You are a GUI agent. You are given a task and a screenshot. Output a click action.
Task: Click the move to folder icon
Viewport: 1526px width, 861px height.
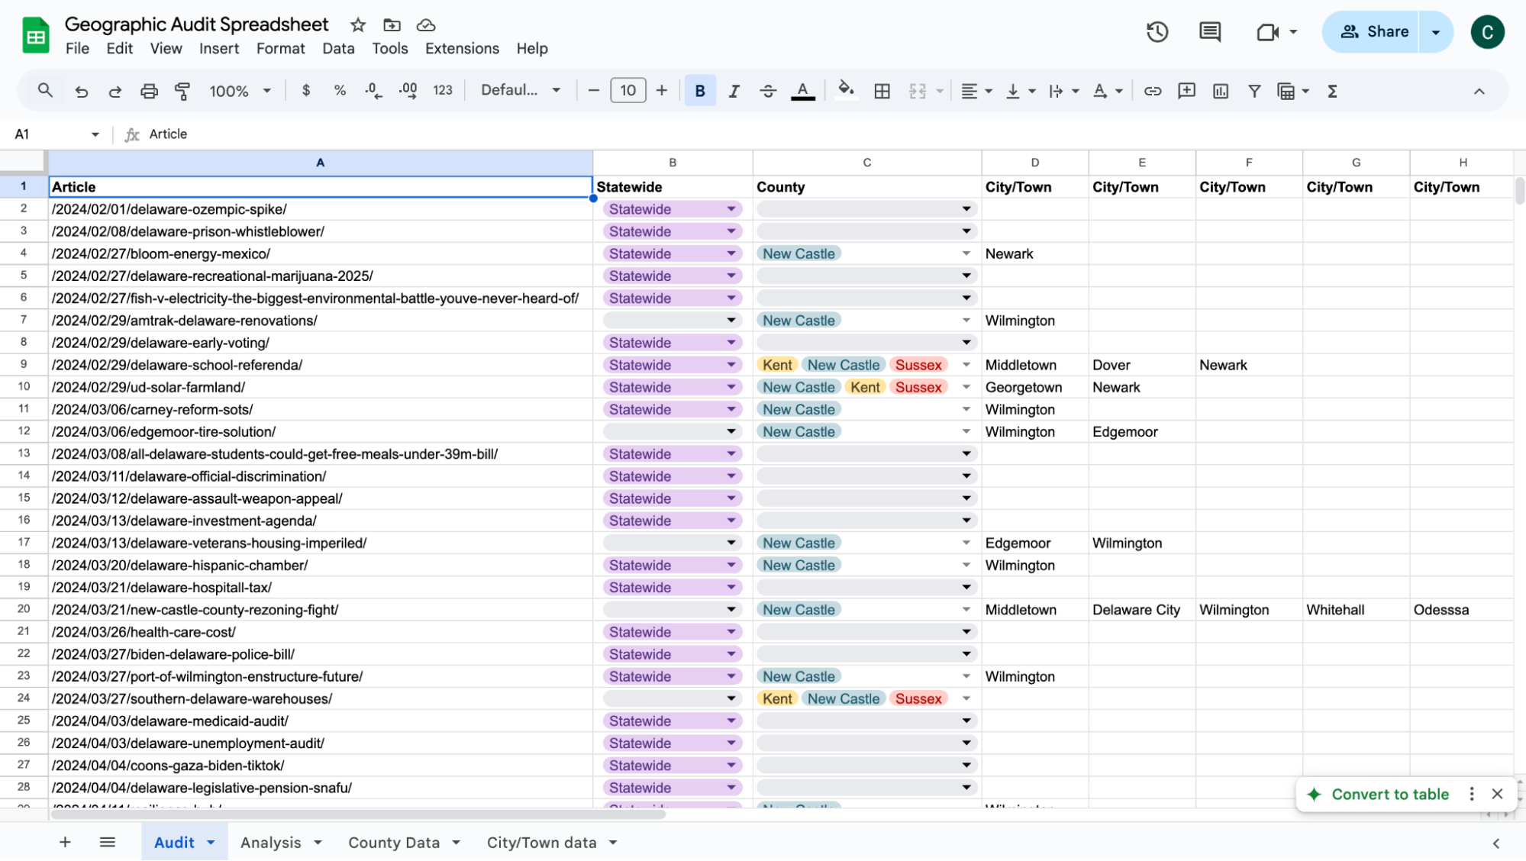coord(392,25)
